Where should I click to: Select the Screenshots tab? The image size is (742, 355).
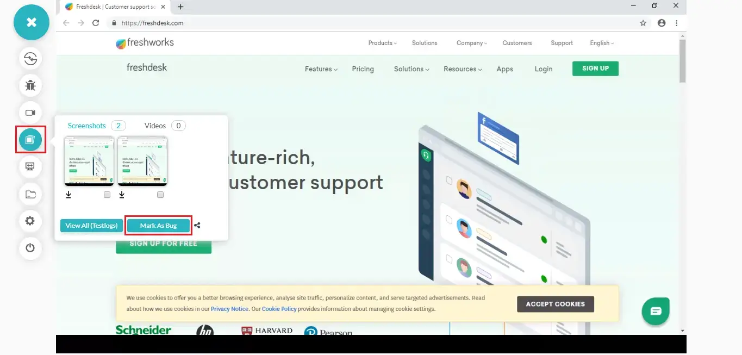[86, 126]
